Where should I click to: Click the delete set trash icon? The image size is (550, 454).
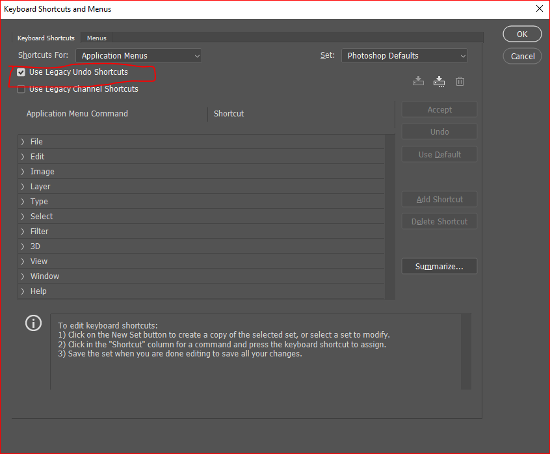pos(460,81)
